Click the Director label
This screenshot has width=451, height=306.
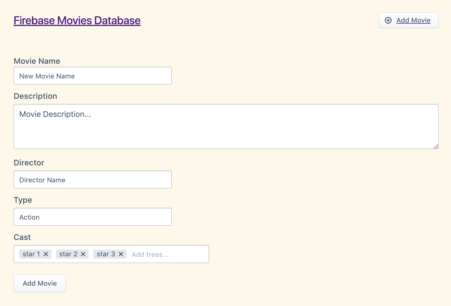tap(29, 163)
